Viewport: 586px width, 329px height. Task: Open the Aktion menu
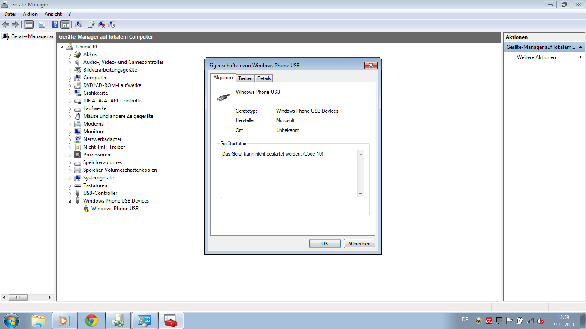point(30,14)
